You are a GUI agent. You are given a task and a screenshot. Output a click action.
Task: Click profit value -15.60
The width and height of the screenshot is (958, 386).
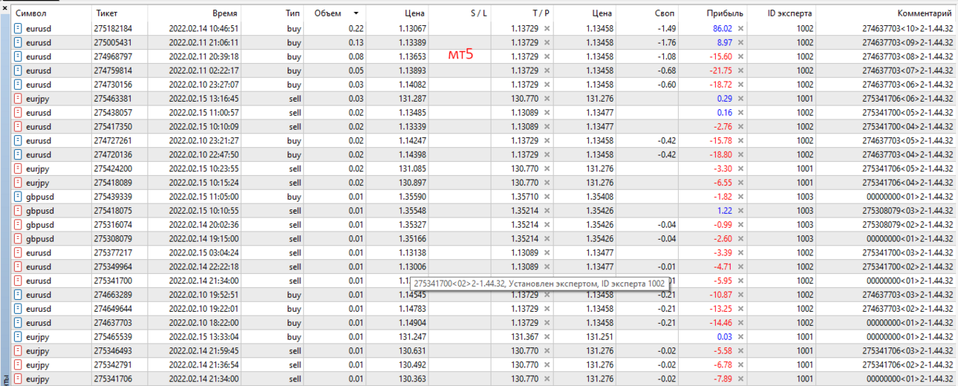tap(721, 56)
